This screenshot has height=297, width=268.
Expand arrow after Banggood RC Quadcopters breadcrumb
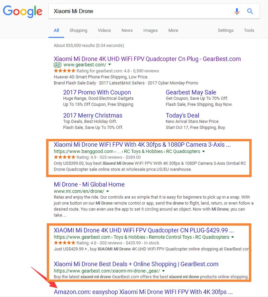203,151
